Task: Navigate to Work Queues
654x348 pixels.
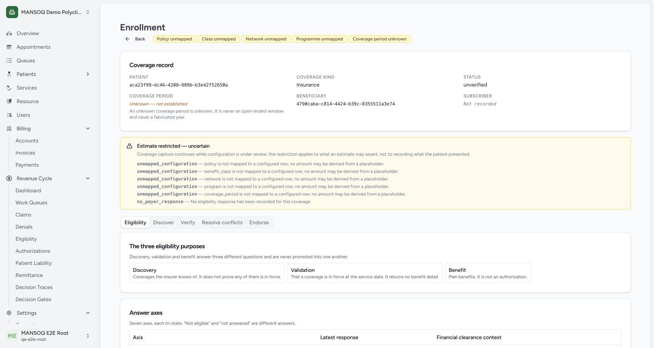Action: (x=31, y=203)
